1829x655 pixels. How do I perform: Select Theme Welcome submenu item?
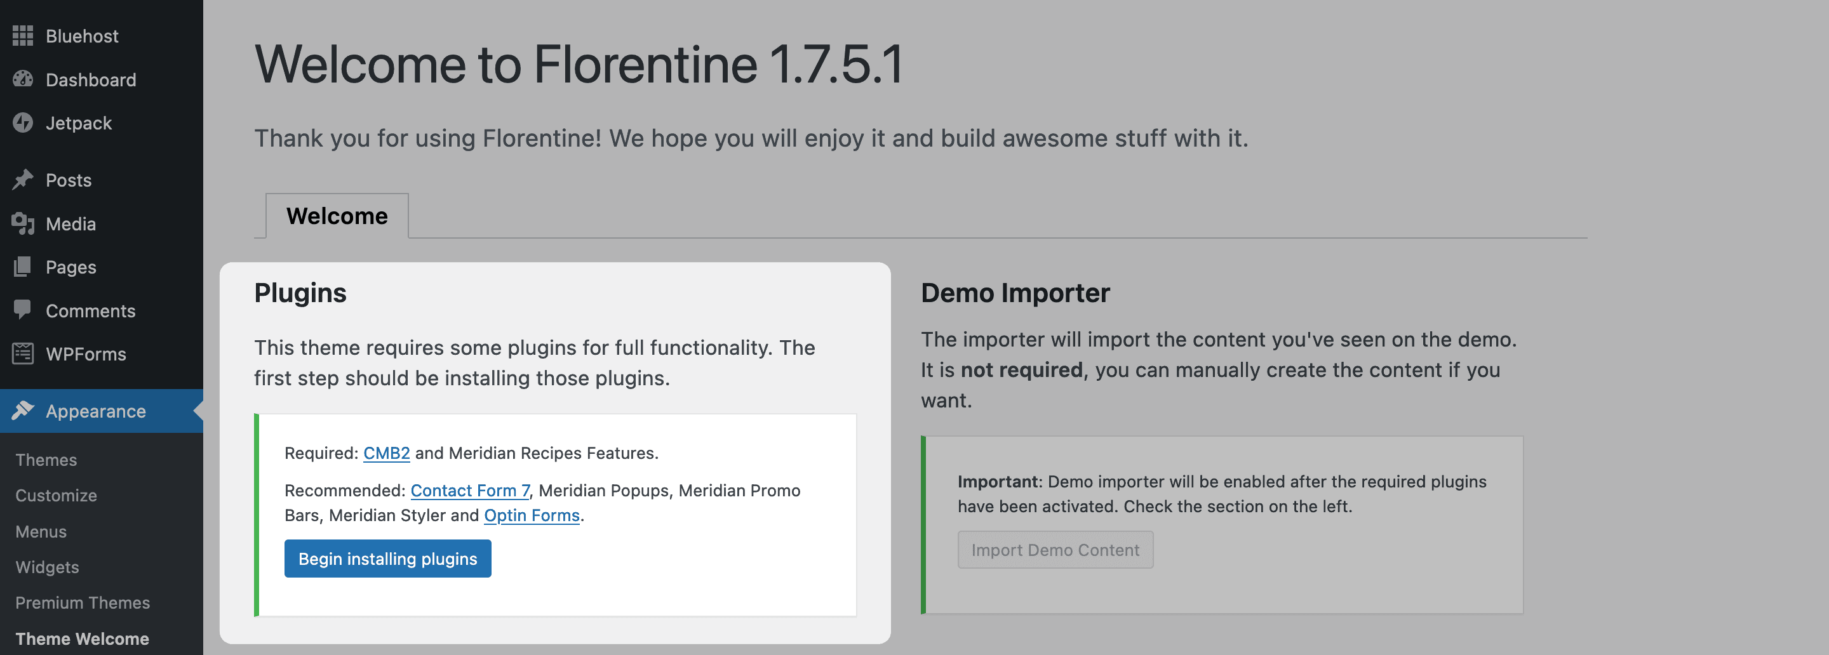83,638
